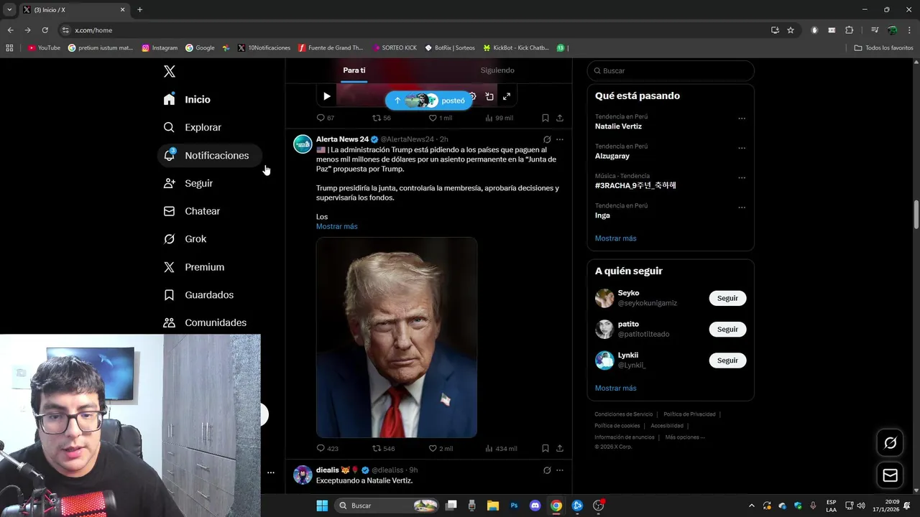Open Instagram bookmark

click(x=160, y=48)
